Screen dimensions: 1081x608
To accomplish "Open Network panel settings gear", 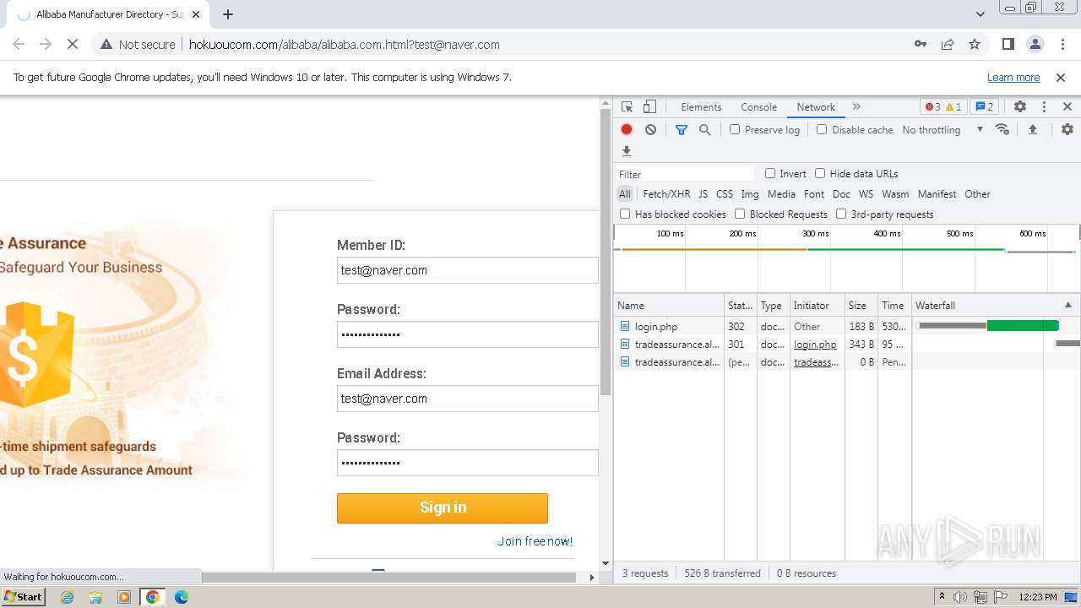I will tap(1067, 130).
